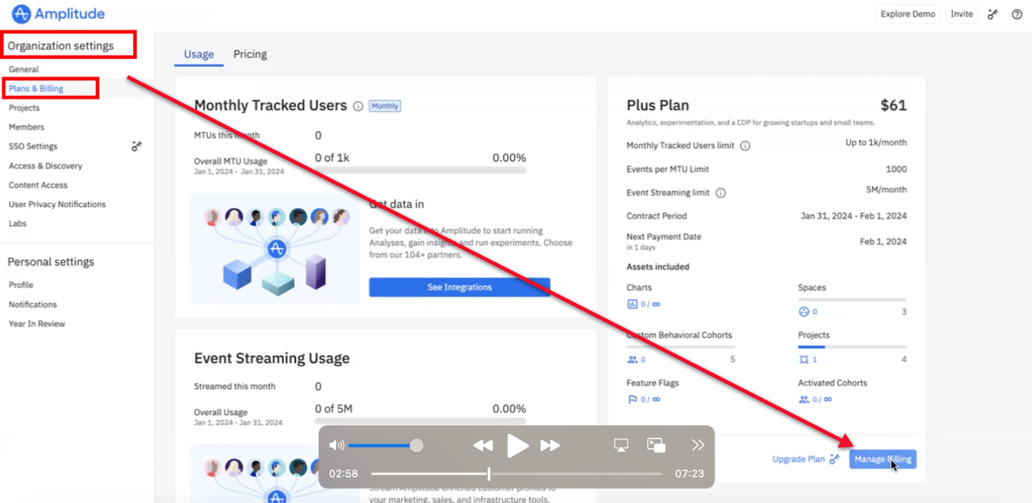Open Members settings page
This screenshot has width=1032, height=503.
click(x=26, y=127)
